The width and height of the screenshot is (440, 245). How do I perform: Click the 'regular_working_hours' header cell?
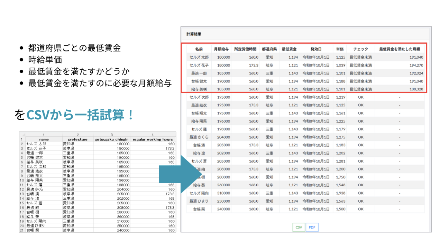pyautogui.click(x=153, y=139)
